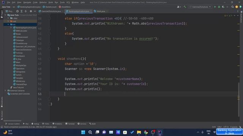Open the Navigate menu
The width and height of the screenshot is (243, 136).
point(27,3)
